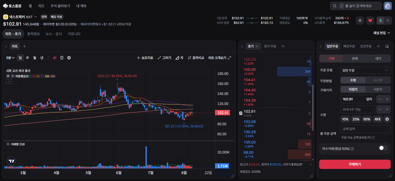Expand the 패널 편집 menu
Image resolution: width=395 pixels, height=181 pixels.
pyautogui.click(x=382, y=33)
